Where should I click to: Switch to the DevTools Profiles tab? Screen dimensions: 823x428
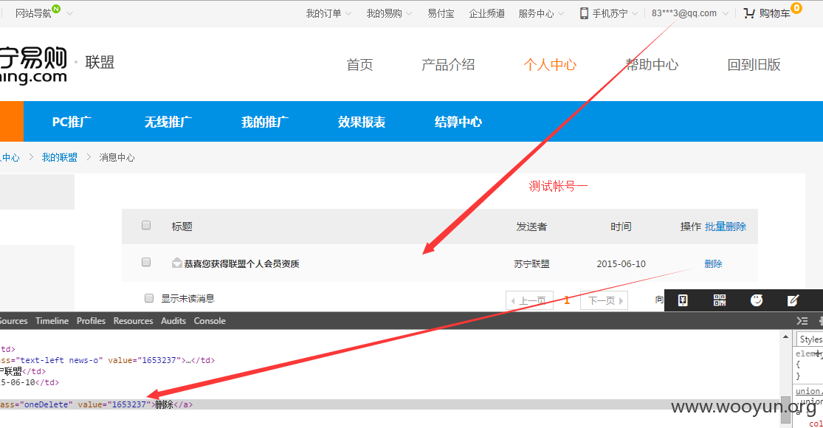pos(91,320)
